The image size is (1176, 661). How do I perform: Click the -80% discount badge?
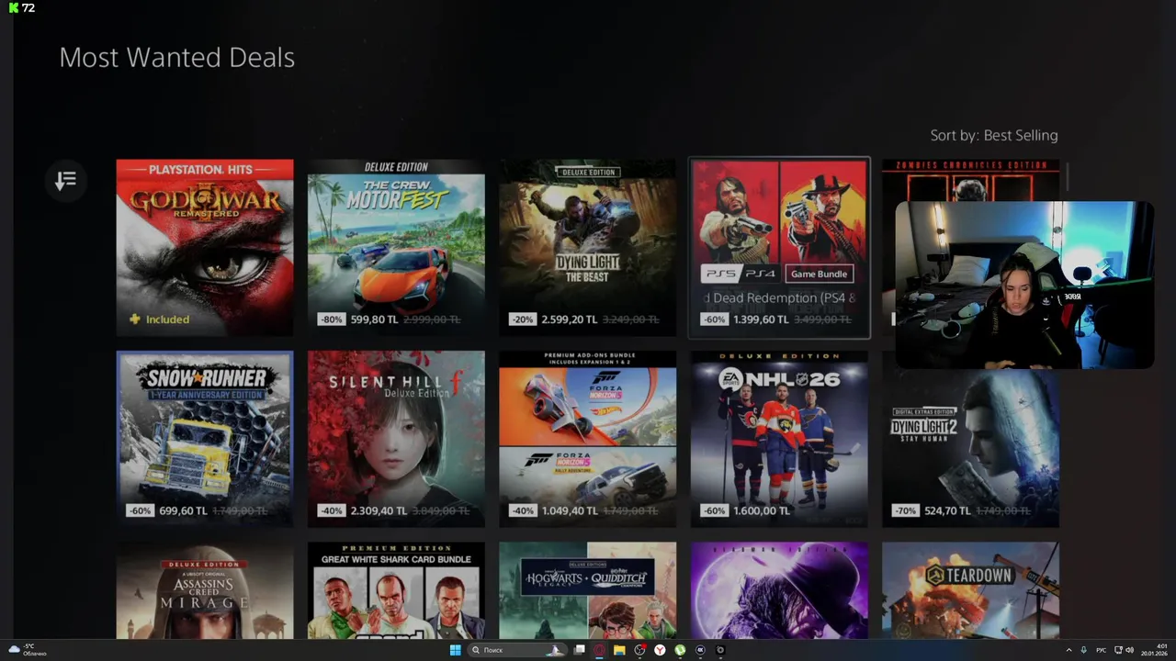click(x=331, y=319)
